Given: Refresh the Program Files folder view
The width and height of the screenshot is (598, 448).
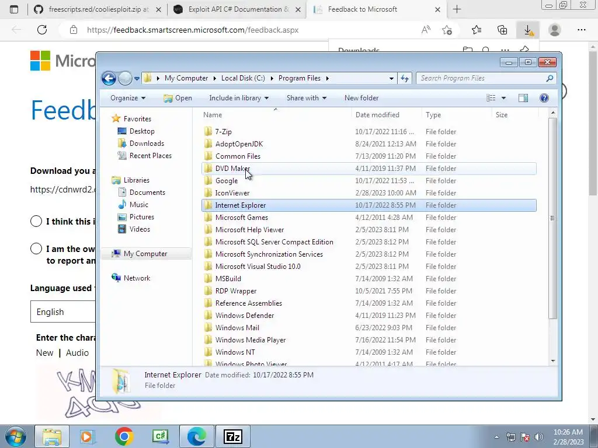Looking at the screenshot, I should tap(405, 79).
